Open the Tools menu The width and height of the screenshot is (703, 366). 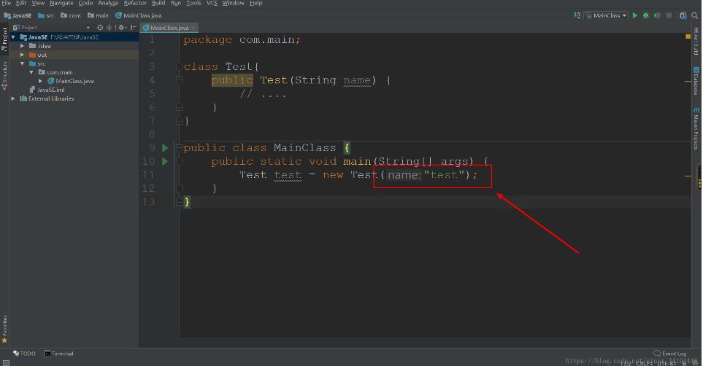193,3
